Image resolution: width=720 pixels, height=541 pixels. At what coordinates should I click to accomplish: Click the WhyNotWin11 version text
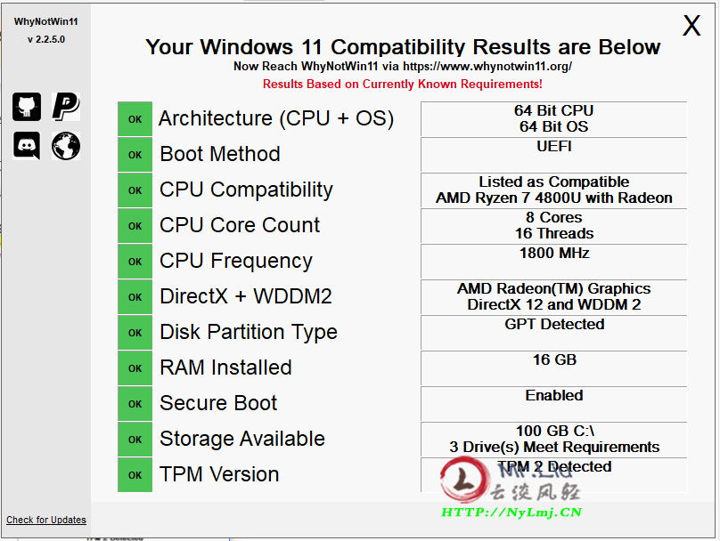[x=46, y=39]
